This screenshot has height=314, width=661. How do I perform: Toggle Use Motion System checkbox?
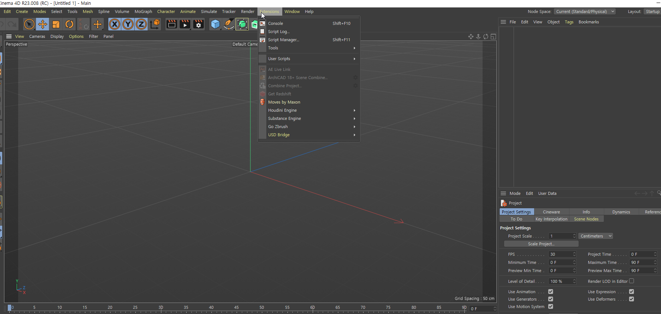[550, 307]
